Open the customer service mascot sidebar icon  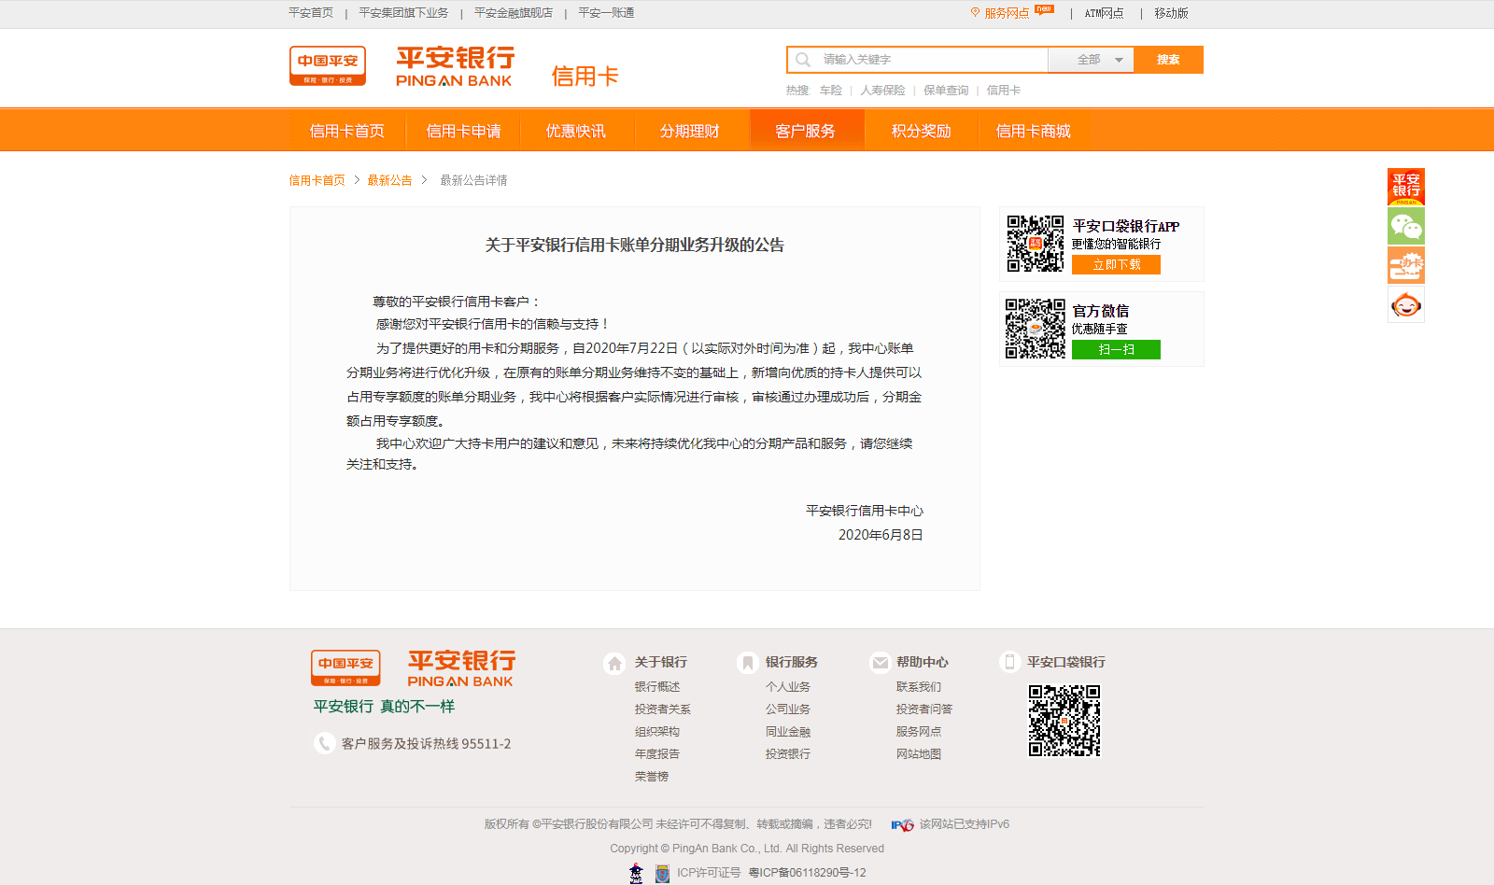[1406, 304]
